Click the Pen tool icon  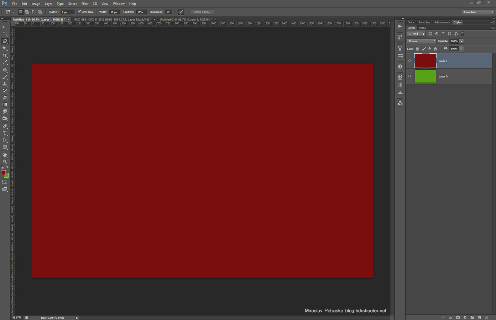click(x=5, y=126)
